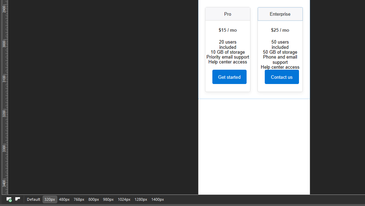Click Help center access in Pro card

228,62
